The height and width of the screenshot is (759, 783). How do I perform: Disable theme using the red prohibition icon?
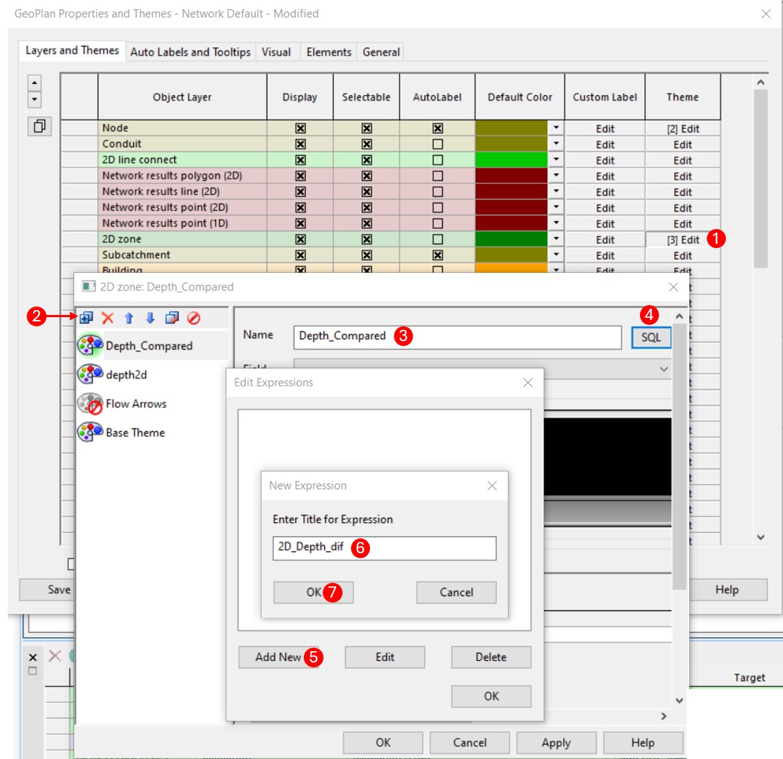coord(193,319)
